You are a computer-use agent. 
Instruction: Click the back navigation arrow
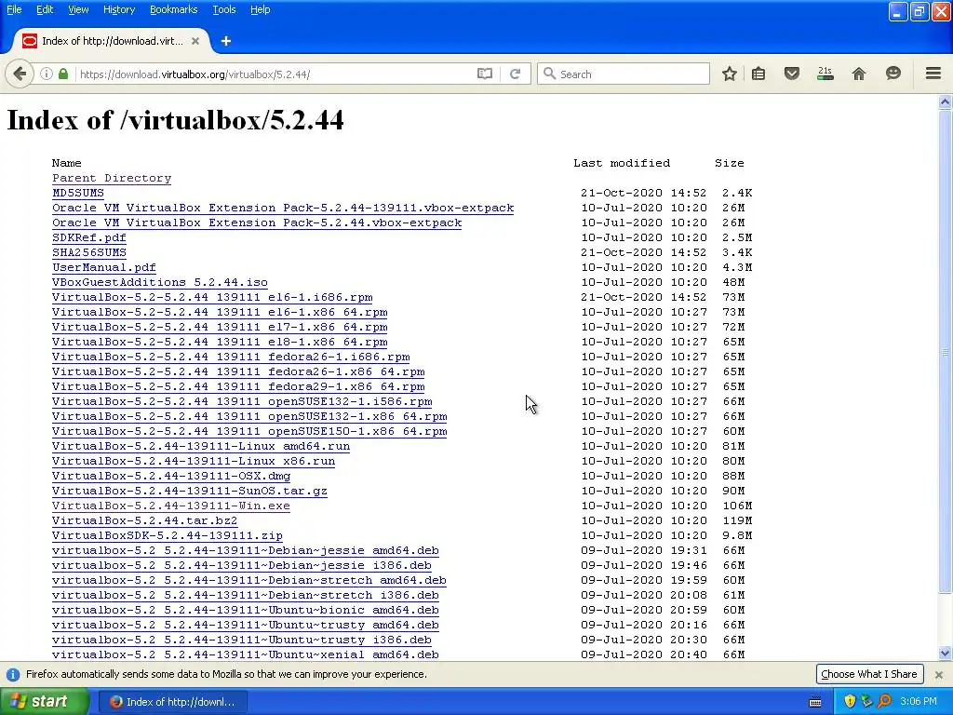(x=20, y=74)
